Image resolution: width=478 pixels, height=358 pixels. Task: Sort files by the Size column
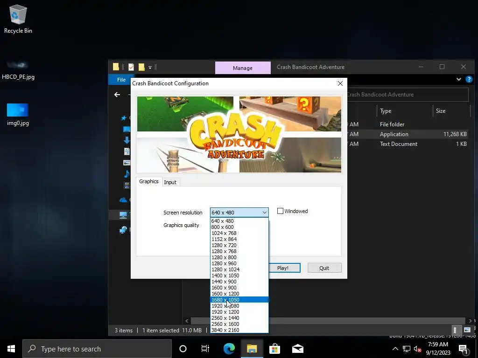point(451,111)
